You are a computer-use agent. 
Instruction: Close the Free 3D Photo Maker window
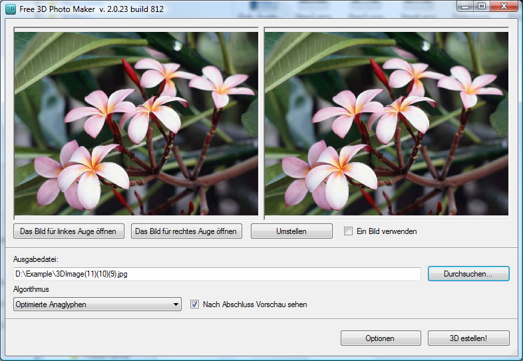[x=504, y=6]
